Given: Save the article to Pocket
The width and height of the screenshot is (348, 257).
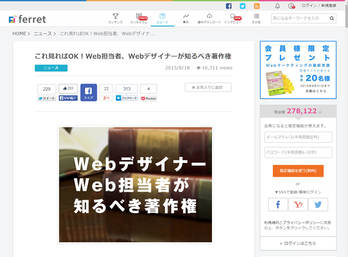Looking at the screenshot, I should [x=148, y=99].
